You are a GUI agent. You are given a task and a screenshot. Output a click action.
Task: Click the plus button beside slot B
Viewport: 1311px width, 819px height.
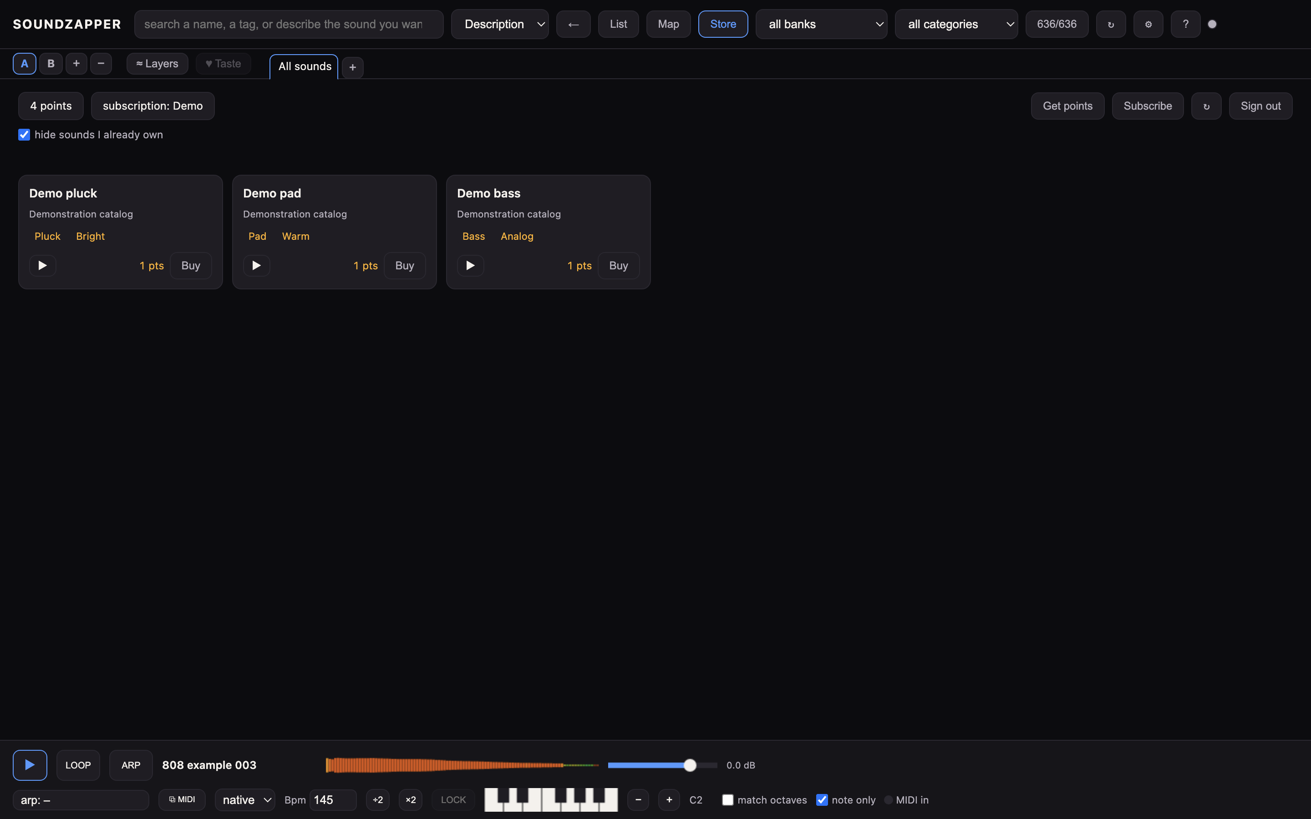(76, 63)
